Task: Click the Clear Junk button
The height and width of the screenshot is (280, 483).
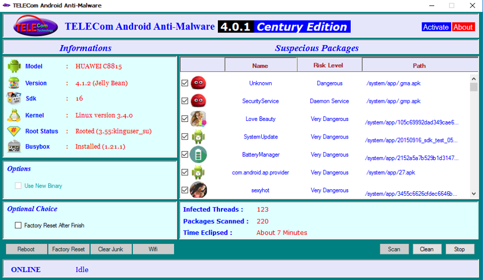Action: click(x=111, y=249)
